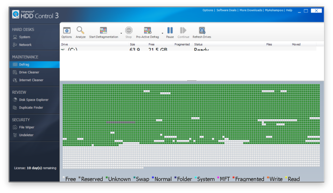Start Defragmentation from the toolbar
This screenshot has height=193, width=333.
[x=104, y=33]
